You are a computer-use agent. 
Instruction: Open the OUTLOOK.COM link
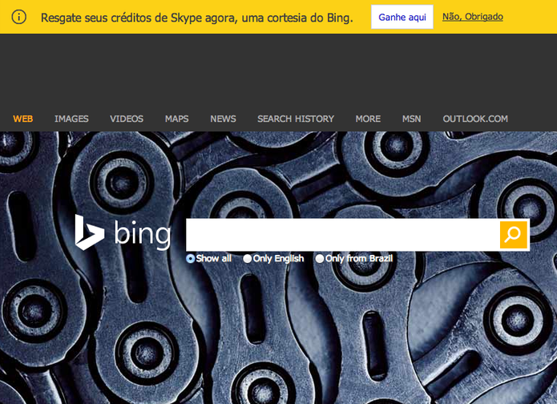(x=475, y=119)
